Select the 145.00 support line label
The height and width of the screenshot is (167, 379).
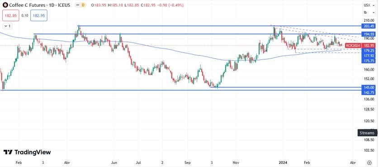[x=368, y=87]
